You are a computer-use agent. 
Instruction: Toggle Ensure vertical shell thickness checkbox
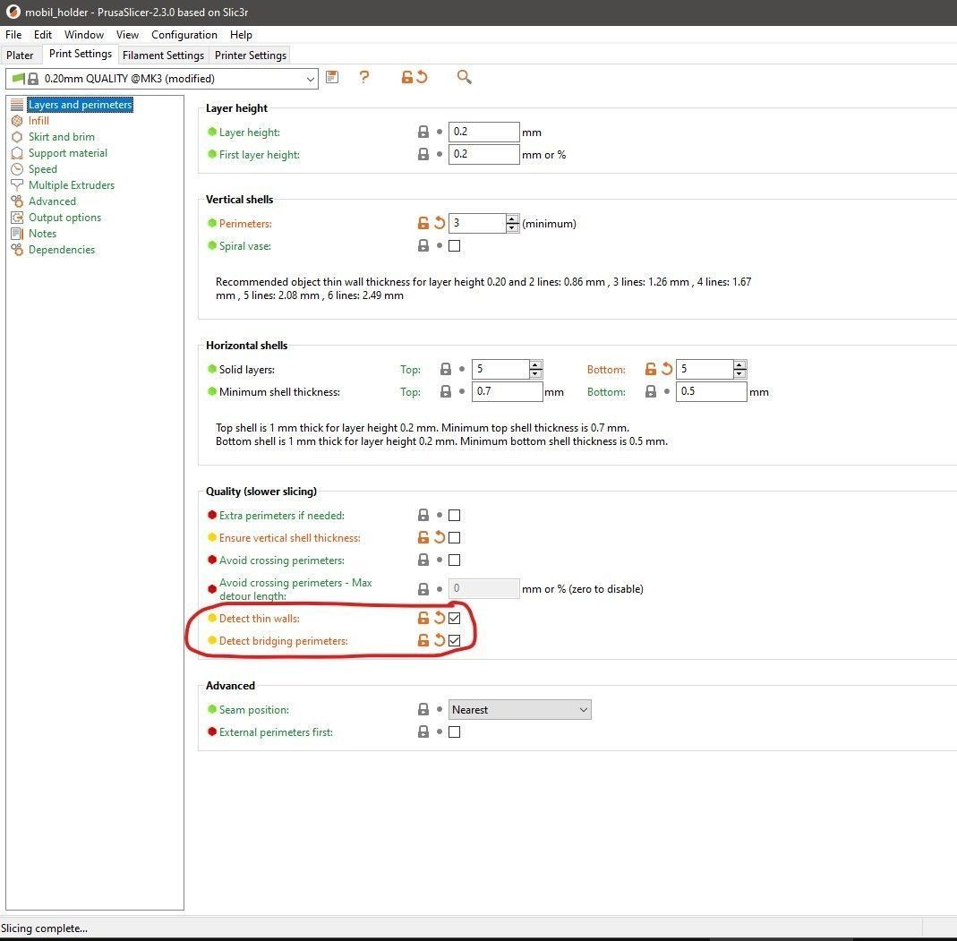click(454, 537)
